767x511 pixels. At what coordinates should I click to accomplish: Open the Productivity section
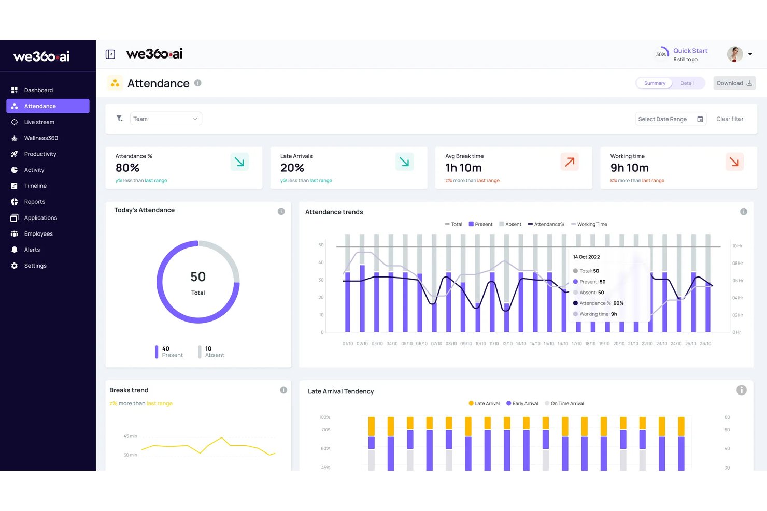click(48, 154)
